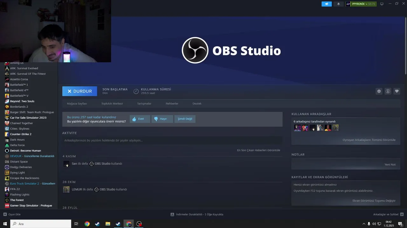
Task: Open Task View in taskbar
Action: click(76, 224)
